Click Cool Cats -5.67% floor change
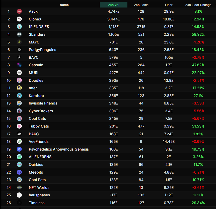Screen dimensions: 216x209 [x=198, y=118]
